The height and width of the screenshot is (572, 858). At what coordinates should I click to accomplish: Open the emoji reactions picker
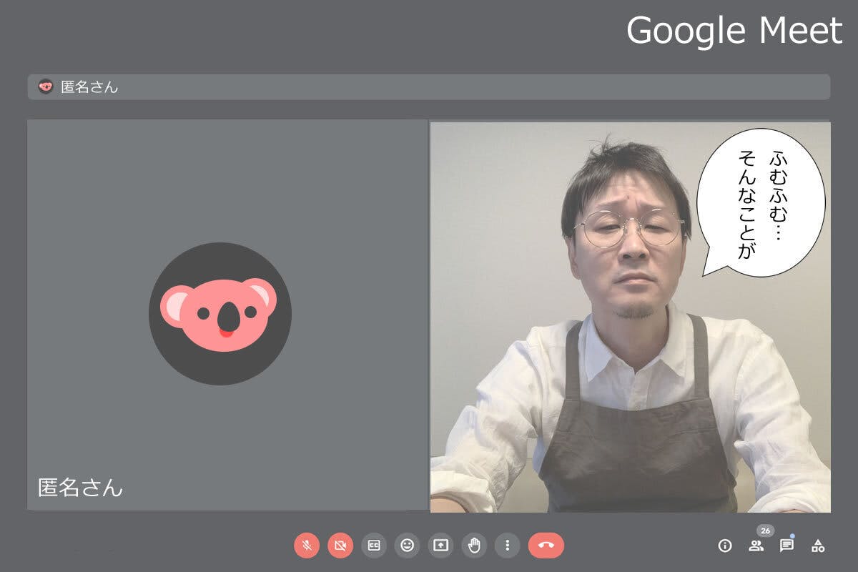click(408, 546)
